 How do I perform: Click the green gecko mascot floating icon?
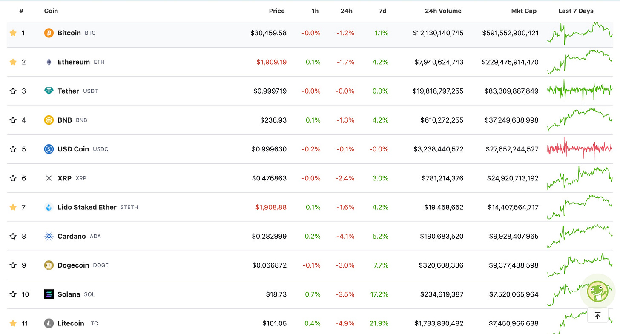597,291
